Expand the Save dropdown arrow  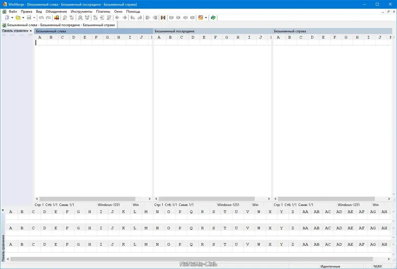[34, 18]
